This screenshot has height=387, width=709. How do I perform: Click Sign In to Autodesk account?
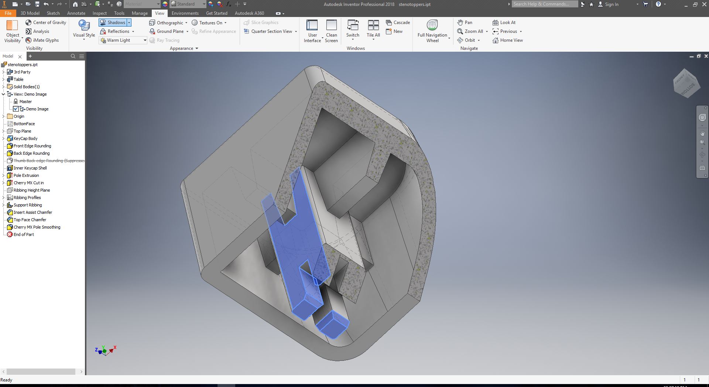click(x=608, y=4)
